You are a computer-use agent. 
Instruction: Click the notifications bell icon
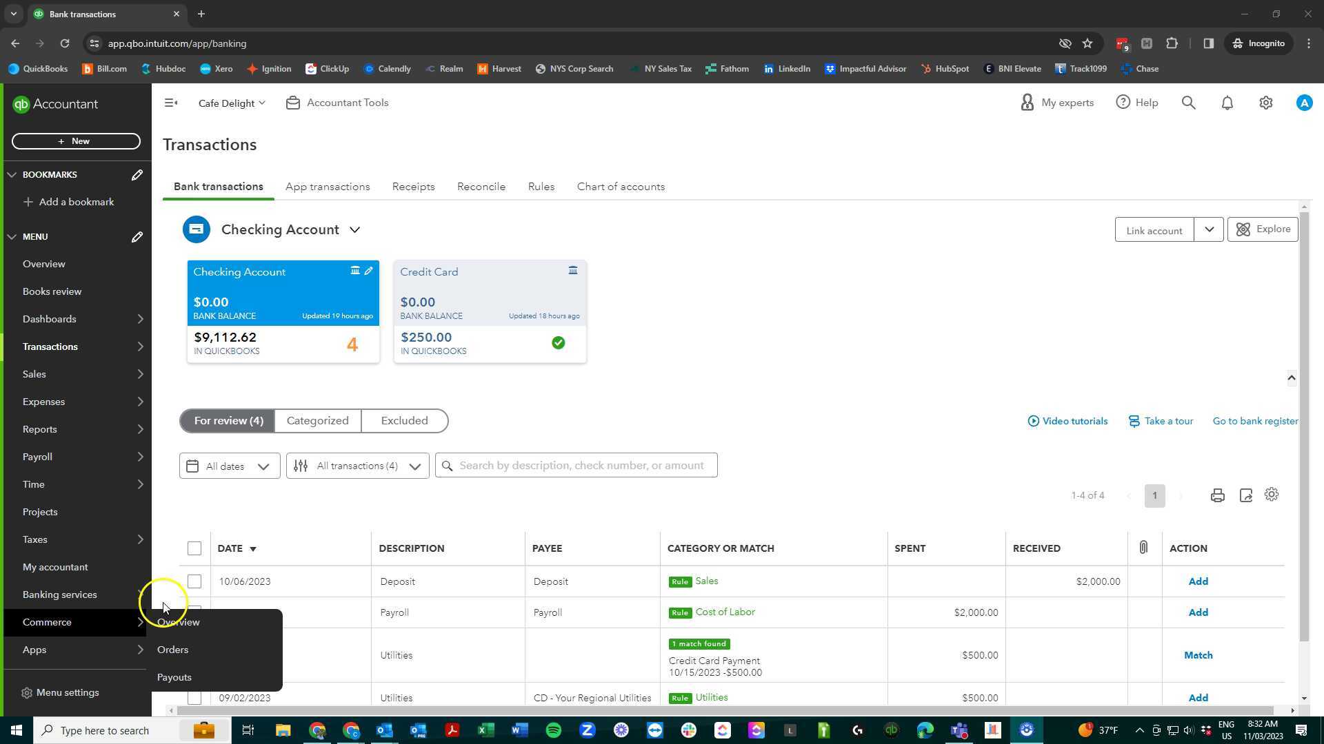(1227, 103)
